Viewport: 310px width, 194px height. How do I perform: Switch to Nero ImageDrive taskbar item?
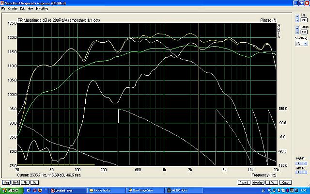[x=145, y=191]
